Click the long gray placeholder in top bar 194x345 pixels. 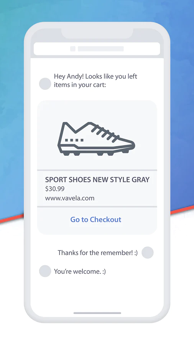tap(101, 49)
